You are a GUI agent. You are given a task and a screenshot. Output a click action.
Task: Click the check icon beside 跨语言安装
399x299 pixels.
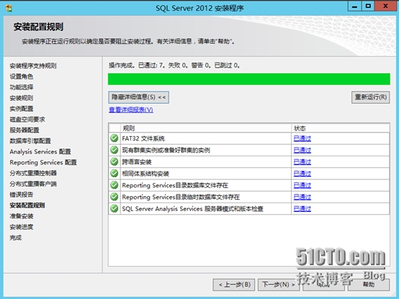(x=115, y=161)
